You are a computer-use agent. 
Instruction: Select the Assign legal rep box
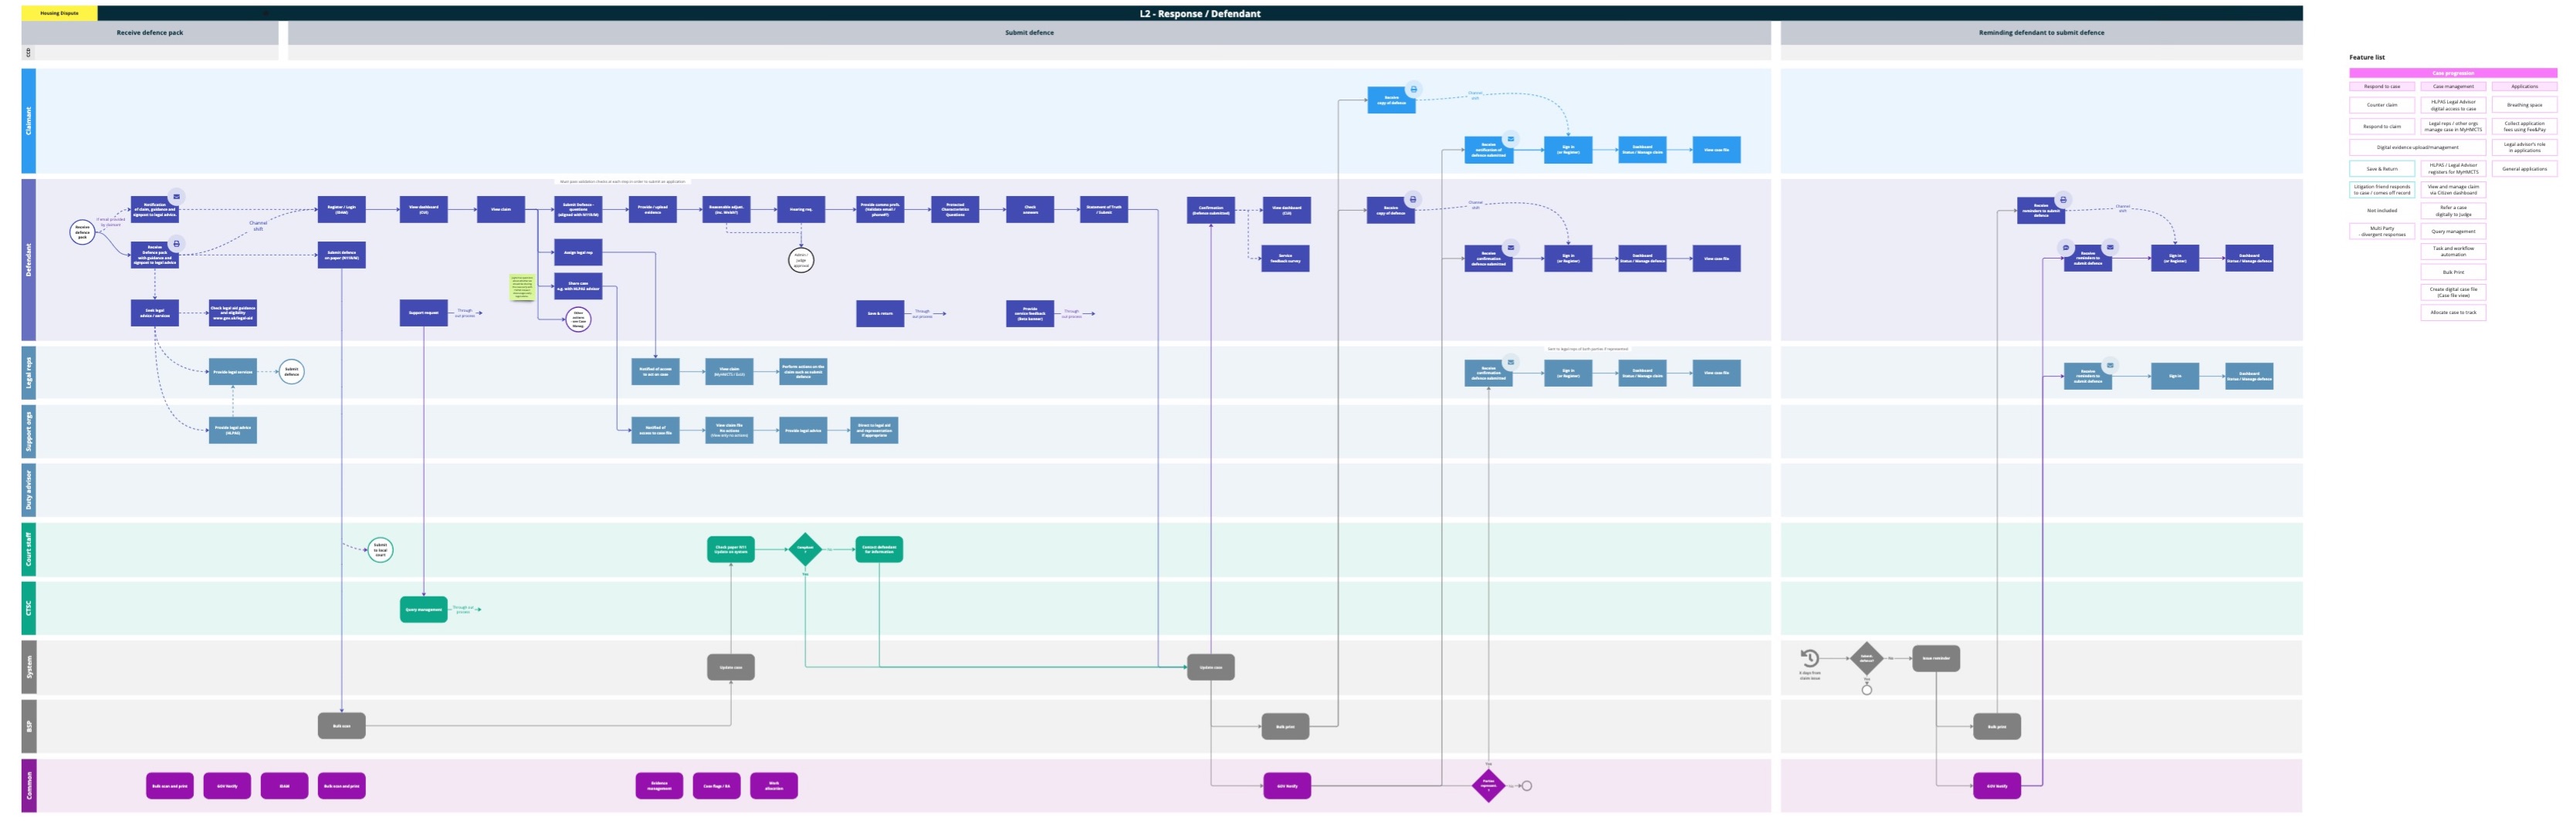[x=578, y=252]
